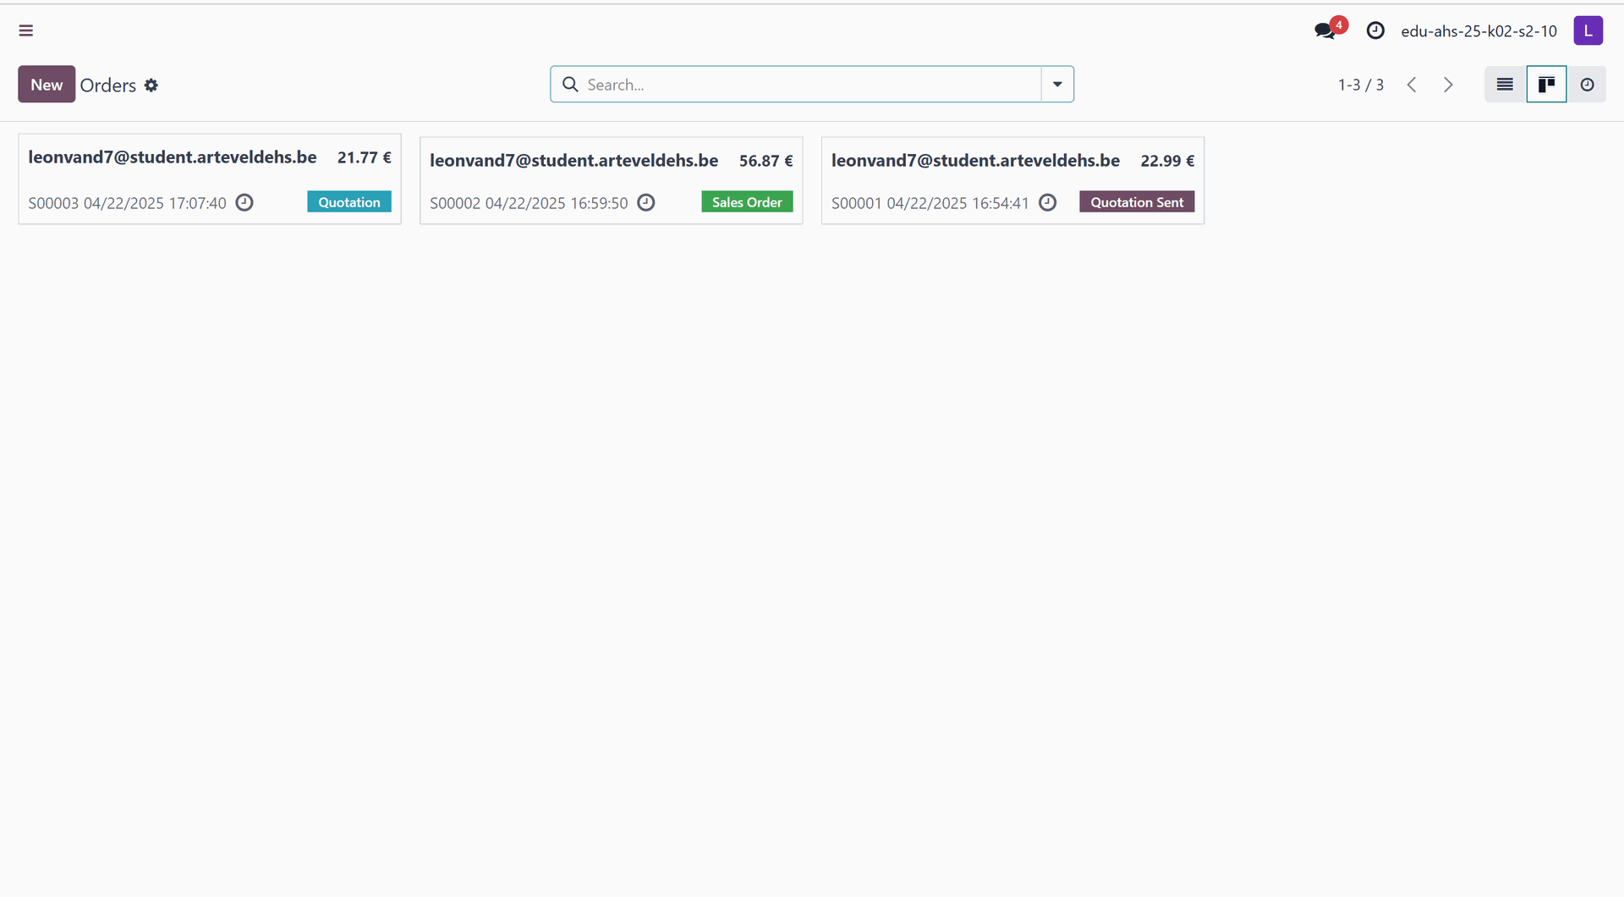Open order S00002 card customer name
Screen dimensions: 1624x897
(574, 161)
